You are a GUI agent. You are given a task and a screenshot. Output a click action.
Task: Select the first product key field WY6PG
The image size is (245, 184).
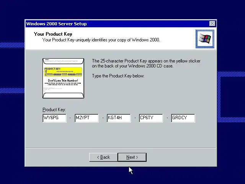coord(54,118)
